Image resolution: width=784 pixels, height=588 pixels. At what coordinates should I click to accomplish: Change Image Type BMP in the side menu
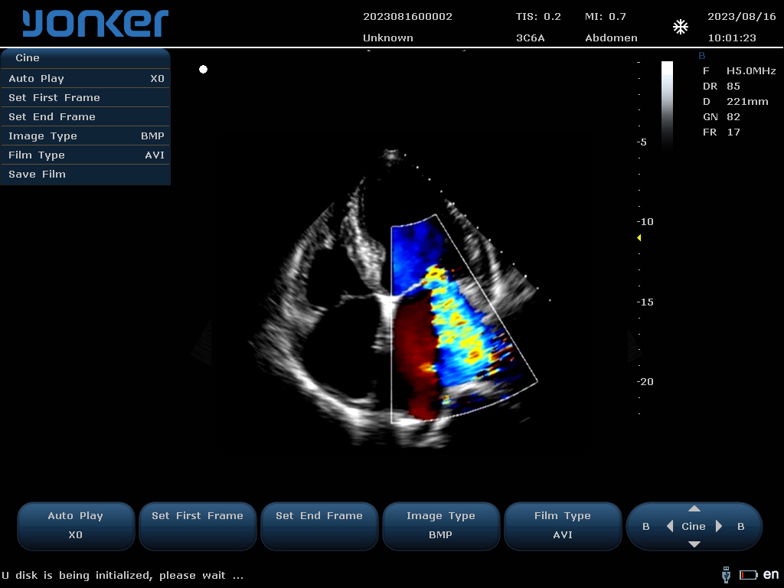click(86, 136)
